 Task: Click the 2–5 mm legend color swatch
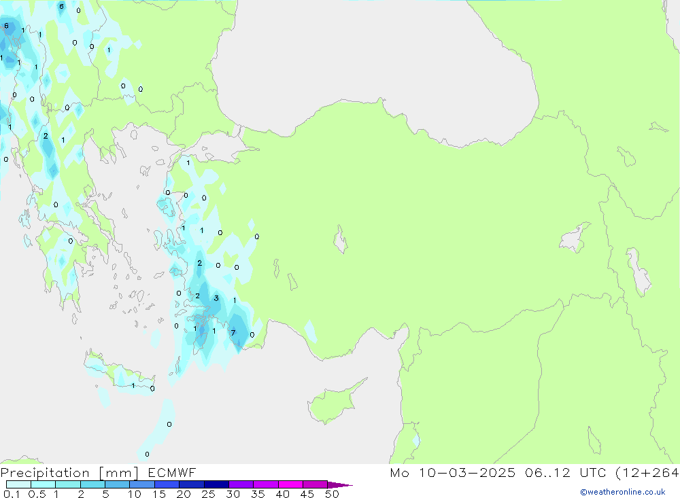pos(92,484)
